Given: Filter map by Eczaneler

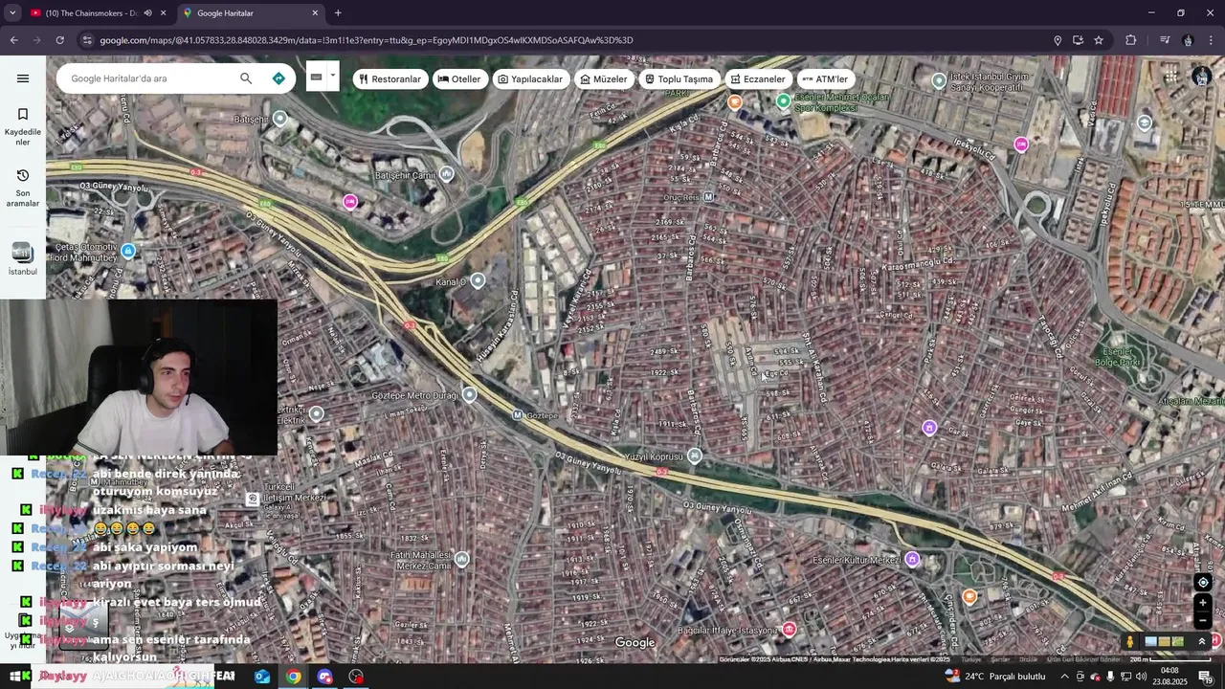Looking at the screenshot, I should [x=758, y=79].
